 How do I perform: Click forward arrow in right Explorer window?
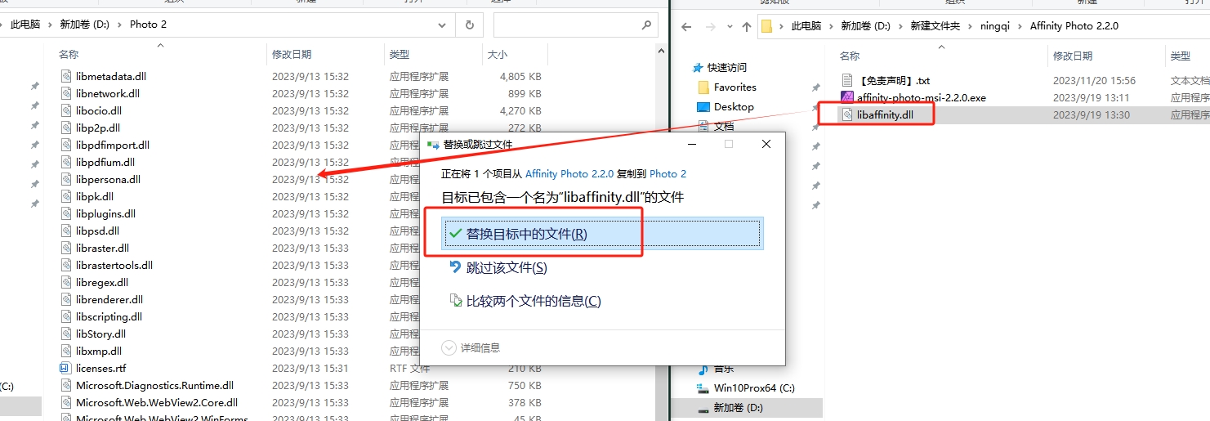(x=709, y=26)
